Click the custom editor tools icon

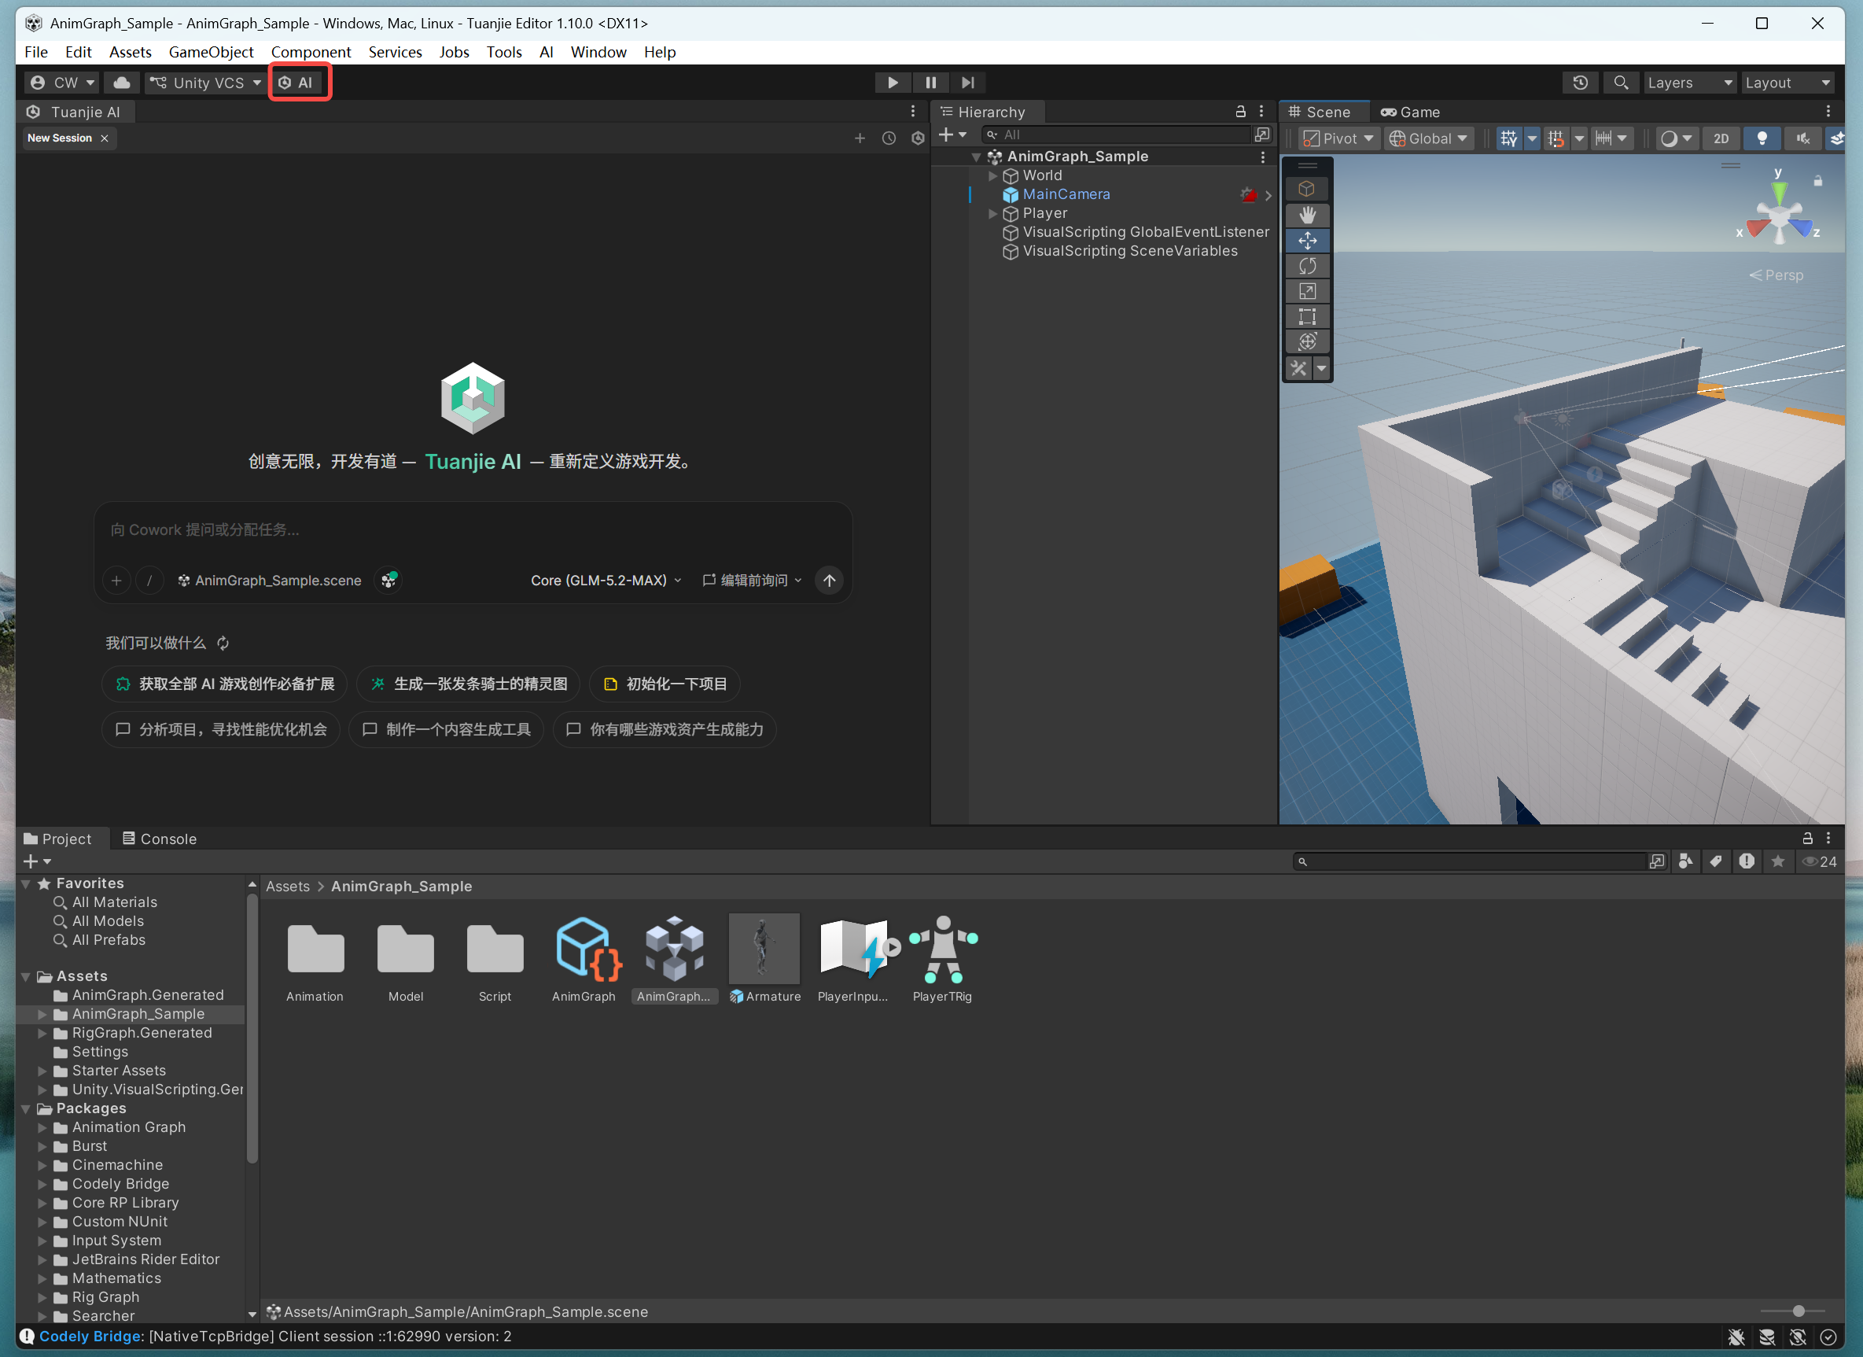coord(1299,368)
